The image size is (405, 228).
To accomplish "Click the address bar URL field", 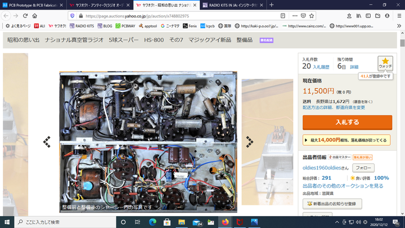I will (169, 16).
